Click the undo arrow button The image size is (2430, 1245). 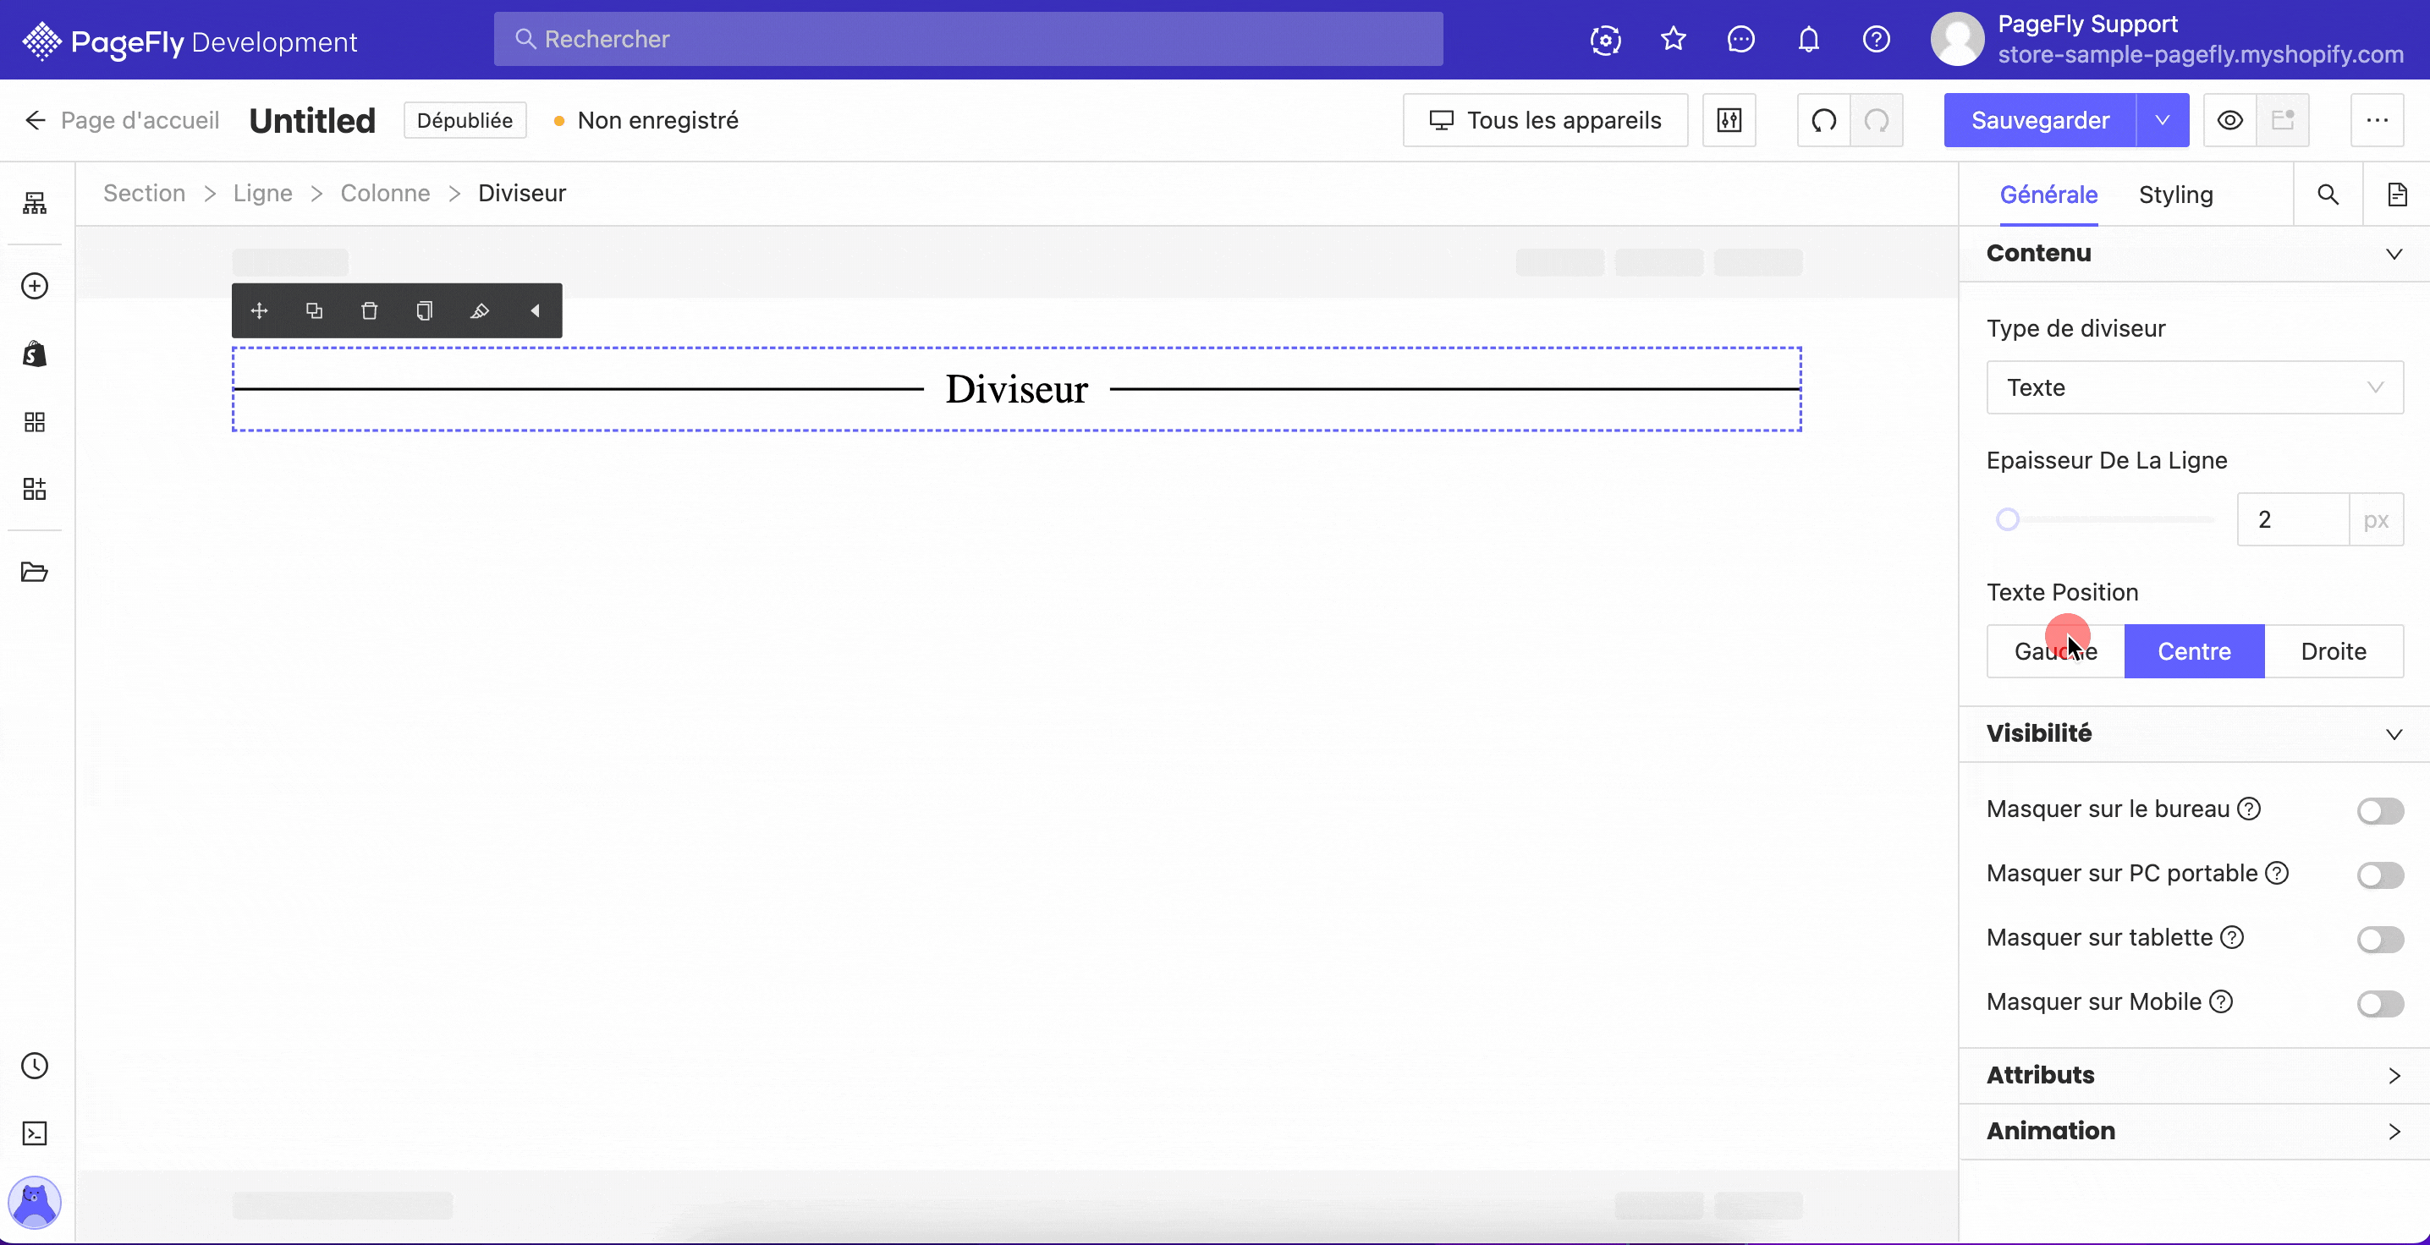pos(1823,120)
